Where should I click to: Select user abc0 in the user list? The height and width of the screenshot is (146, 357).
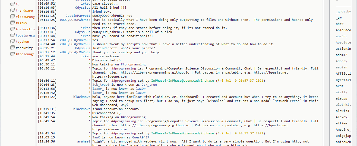coord(340,24)
